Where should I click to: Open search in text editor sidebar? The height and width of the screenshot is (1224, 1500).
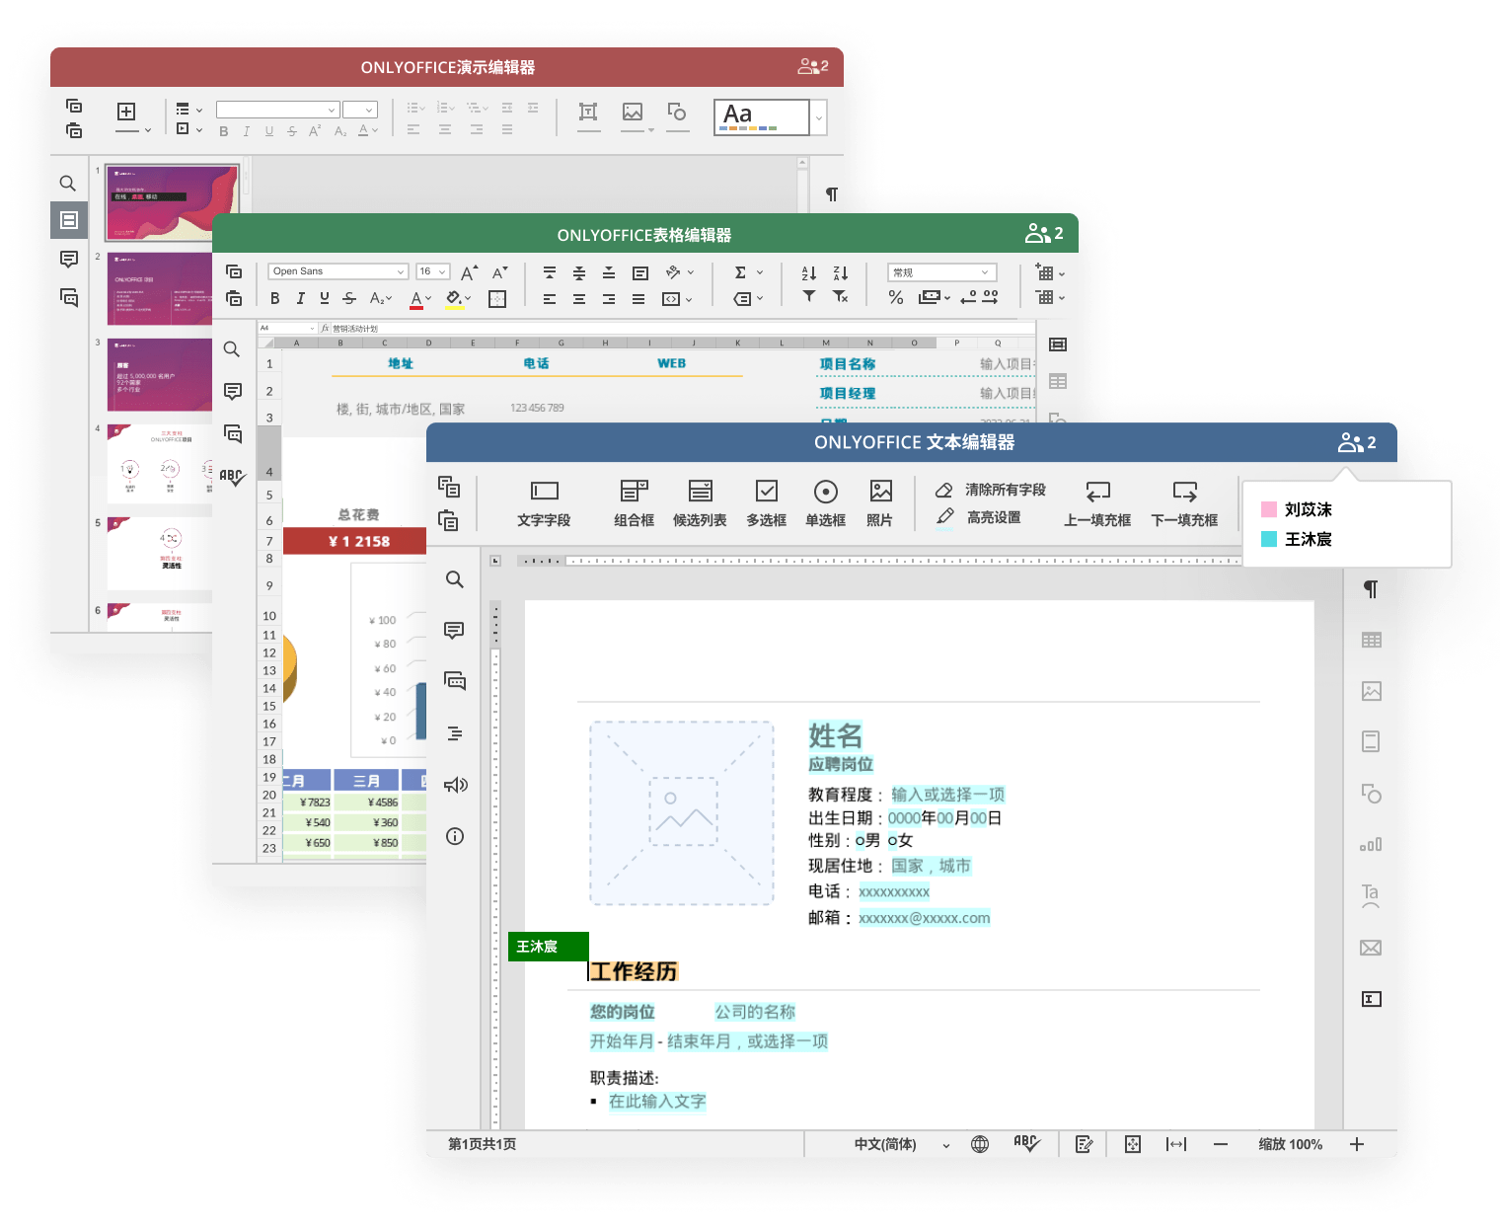[x=454, y=579]
